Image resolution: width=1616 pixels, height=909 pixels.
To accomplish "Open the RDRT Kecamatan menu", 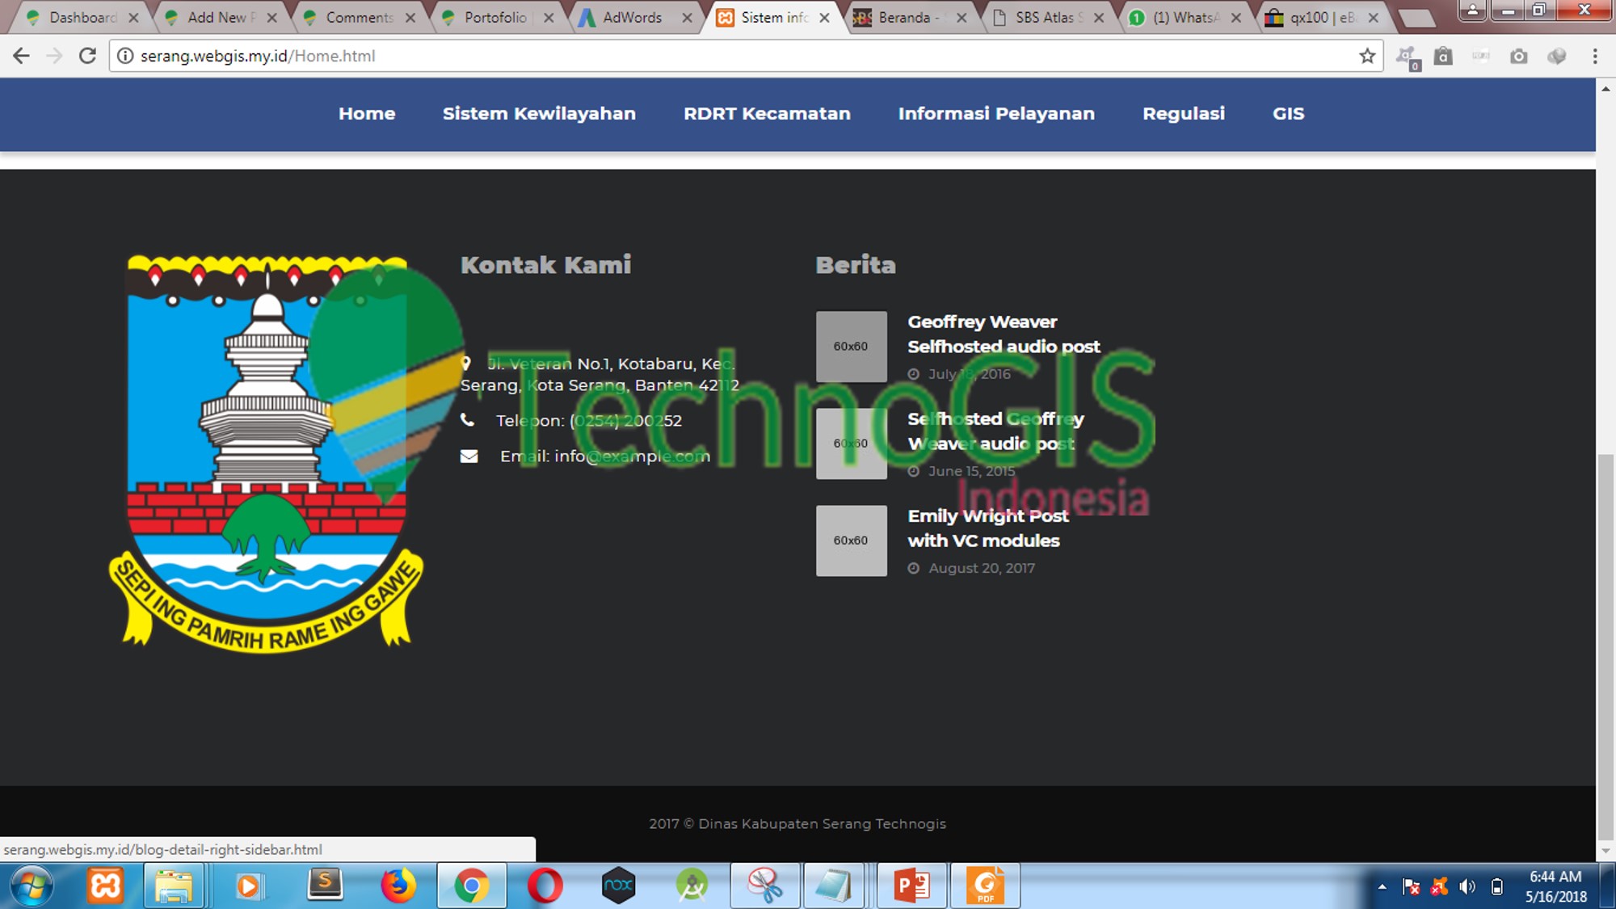I will [767, 114].
